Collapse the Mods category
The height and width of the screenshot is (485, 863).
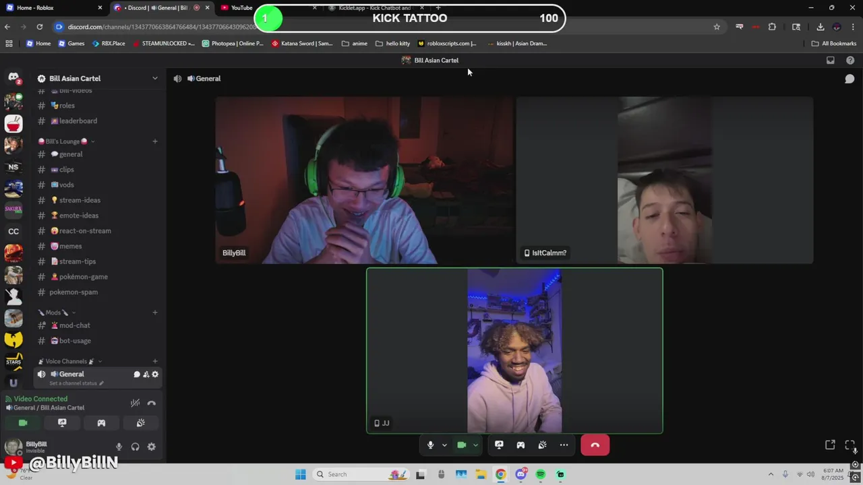57,313
